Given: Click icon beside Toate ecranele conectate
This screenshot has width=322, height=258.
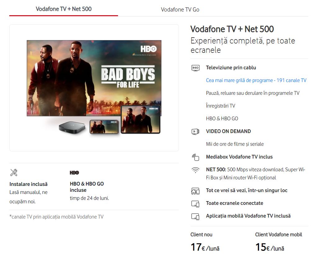Looking at the screenshot, I should [x=195, y=204].
